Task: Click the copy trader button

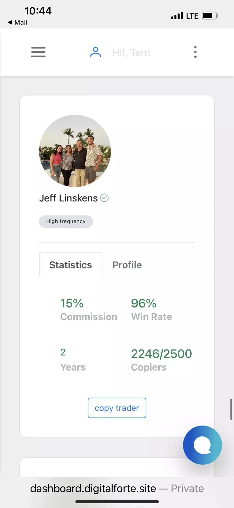Action: pos(117,408)
